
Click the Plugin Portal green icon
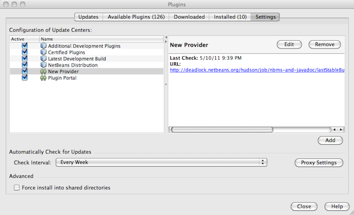click(43, 78)
